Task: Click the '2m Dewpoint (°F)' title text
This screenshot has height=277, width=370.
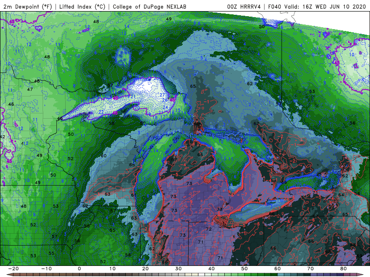Action: pos(27,6)
